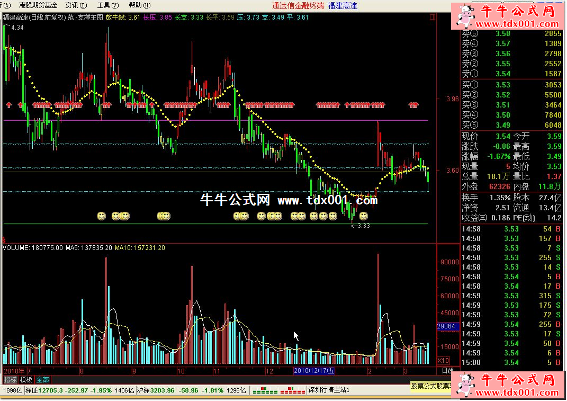Click the 3.60 price axis label
This screenshot has height=401, width=567.
pyautogui.click(x=453, y=170)
